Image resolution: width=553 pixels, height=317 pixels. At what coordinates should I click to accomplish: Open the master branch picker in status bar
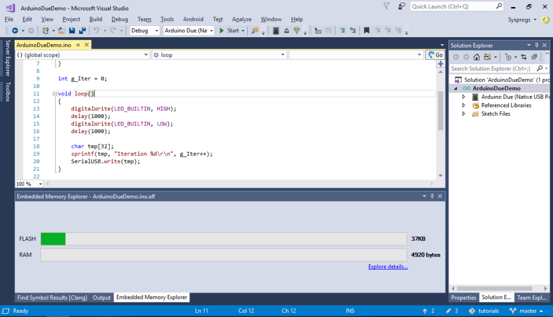[x=528, y=311]
